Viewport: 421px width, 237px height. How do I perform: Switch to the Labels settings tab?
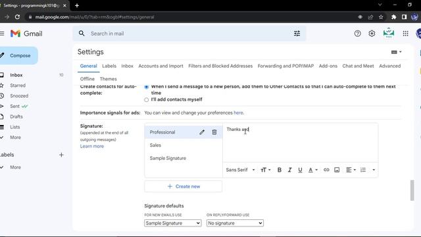coord(109,66)
